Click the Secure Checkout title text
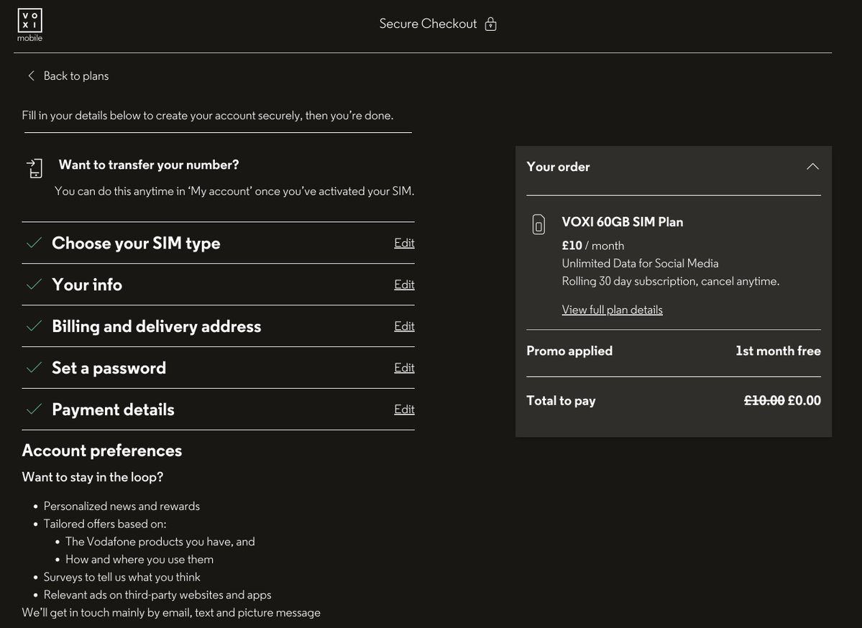This screenshot has height=628, width=862. click(x=428, y=24)
